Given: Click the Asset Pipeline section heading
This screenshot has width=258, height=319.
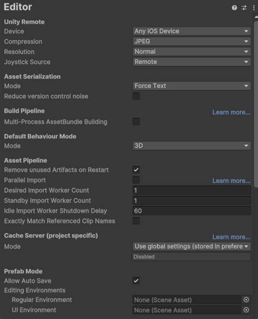Looking at the screenshot, I should point(26,161).
